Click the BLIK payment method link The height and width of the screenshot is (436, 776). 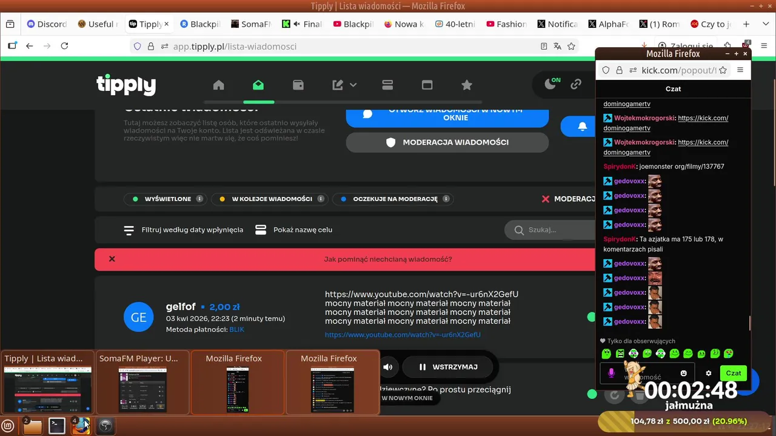237,329
